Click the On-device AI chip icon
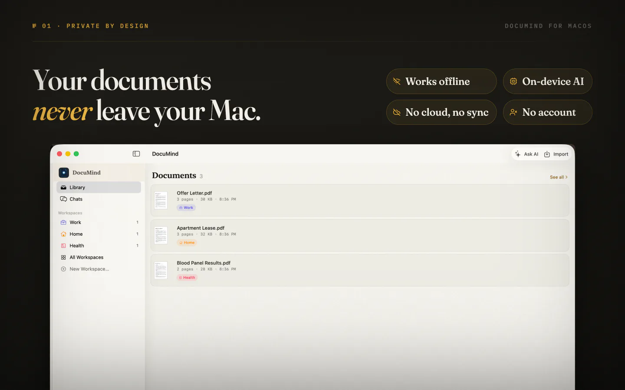 coord(513,81)
